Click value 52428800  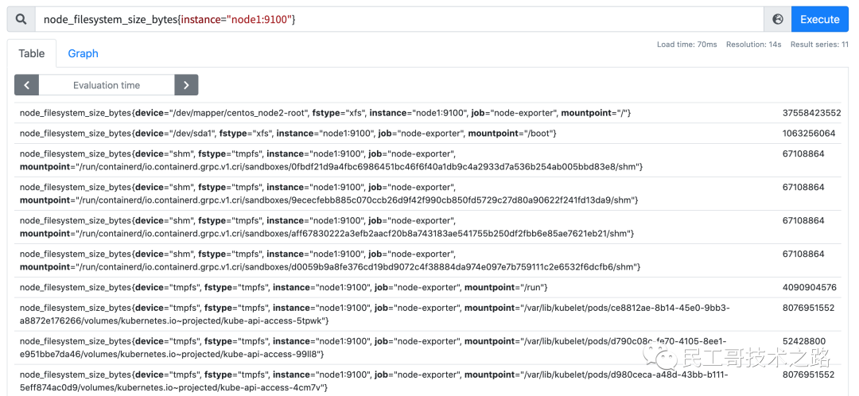point(803,341)
